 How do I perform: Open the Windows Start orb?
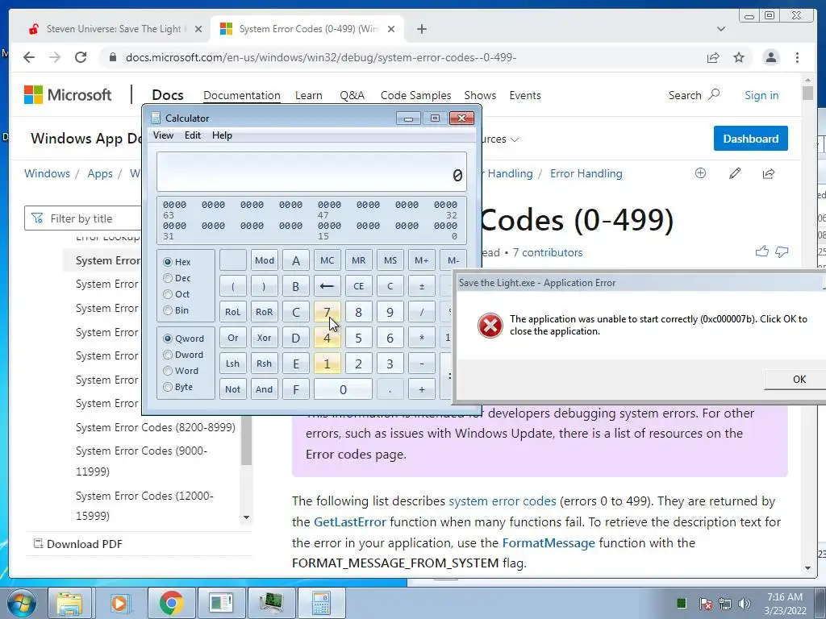21,603
